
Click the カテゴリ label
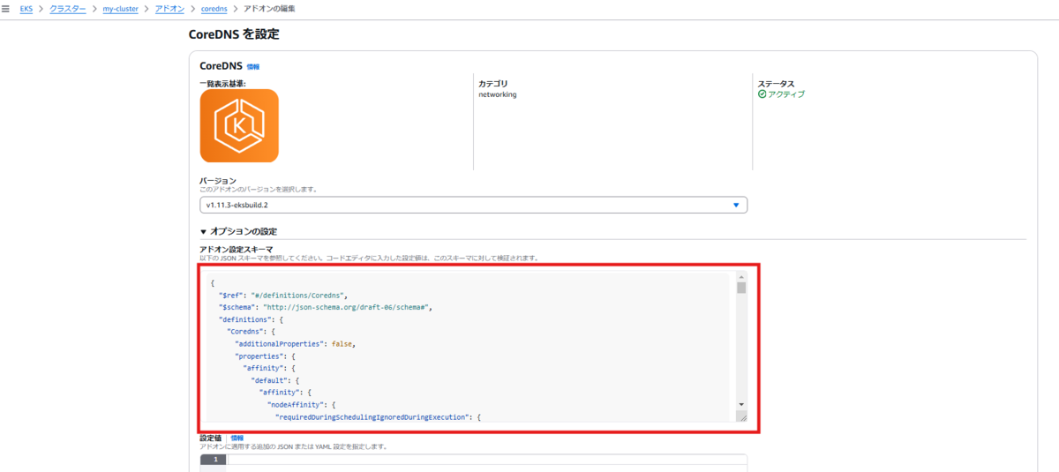pos(492,84)
